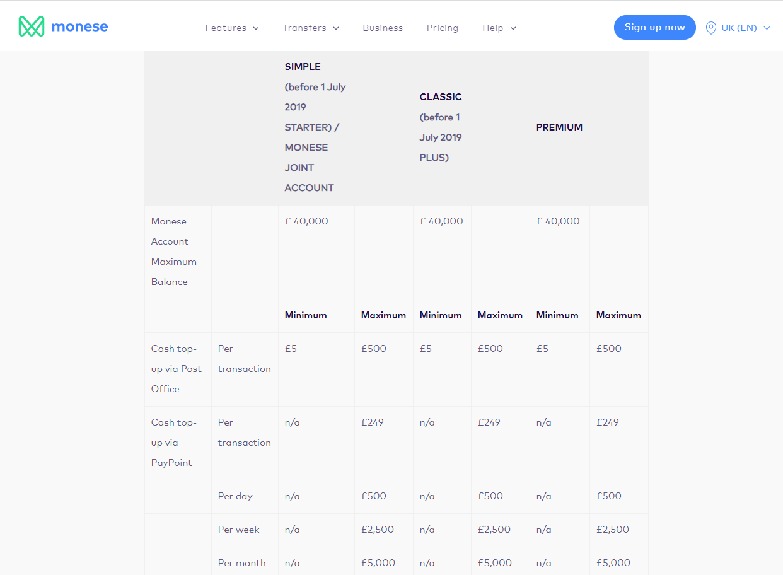Screen dimensions: 783x575
Task: Click the location pin icon near UK (EN)
Action: (710, 28)
